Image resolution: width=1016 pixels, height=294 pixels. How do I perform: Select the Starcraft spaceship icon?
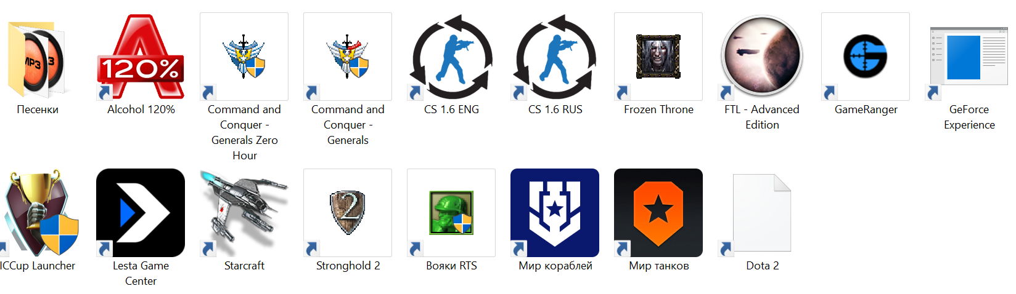pyautogui.click(x=244, y=213)
